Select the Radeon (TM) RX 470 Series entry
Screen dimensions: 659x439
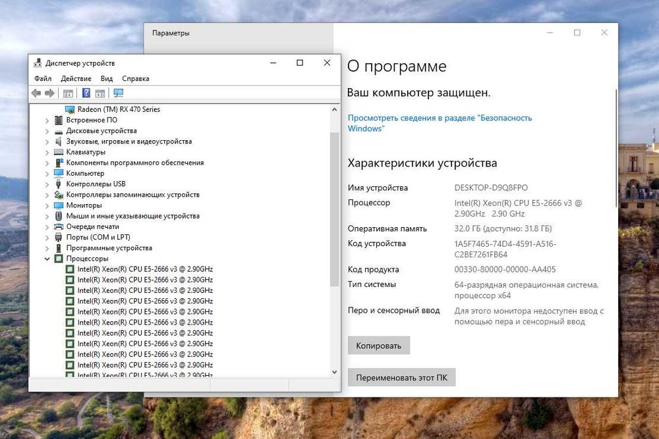coord(119,109)
